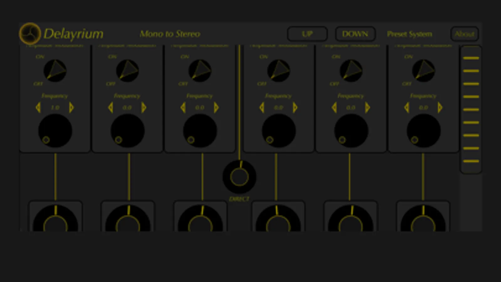Increase Frequency with right arrow beside 1.0
This screenshot has width=501, height=282.
(71, 107)
